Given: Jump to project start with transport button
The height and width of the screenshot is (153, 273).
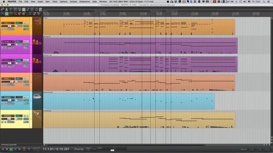Looking at the screenshot, I should tap(3, 149).
